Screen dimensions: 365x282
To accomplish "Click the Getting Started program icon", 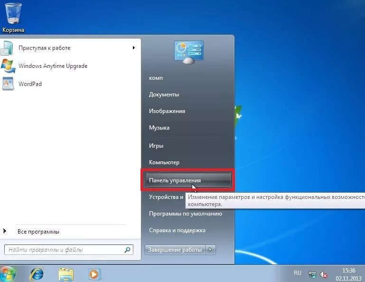I will tap(7, 48).
